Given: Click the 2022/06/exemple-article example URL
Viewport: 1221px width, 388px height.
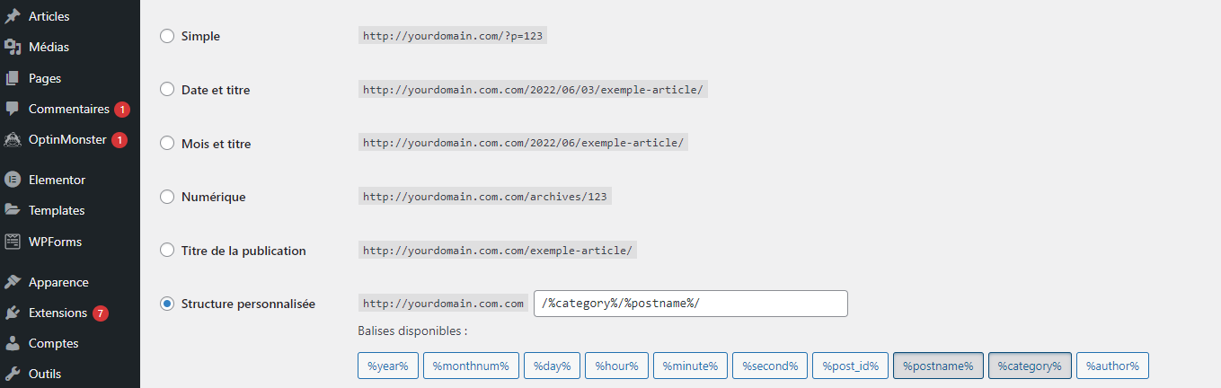Looking at the screenshot, I should [523, 144].
